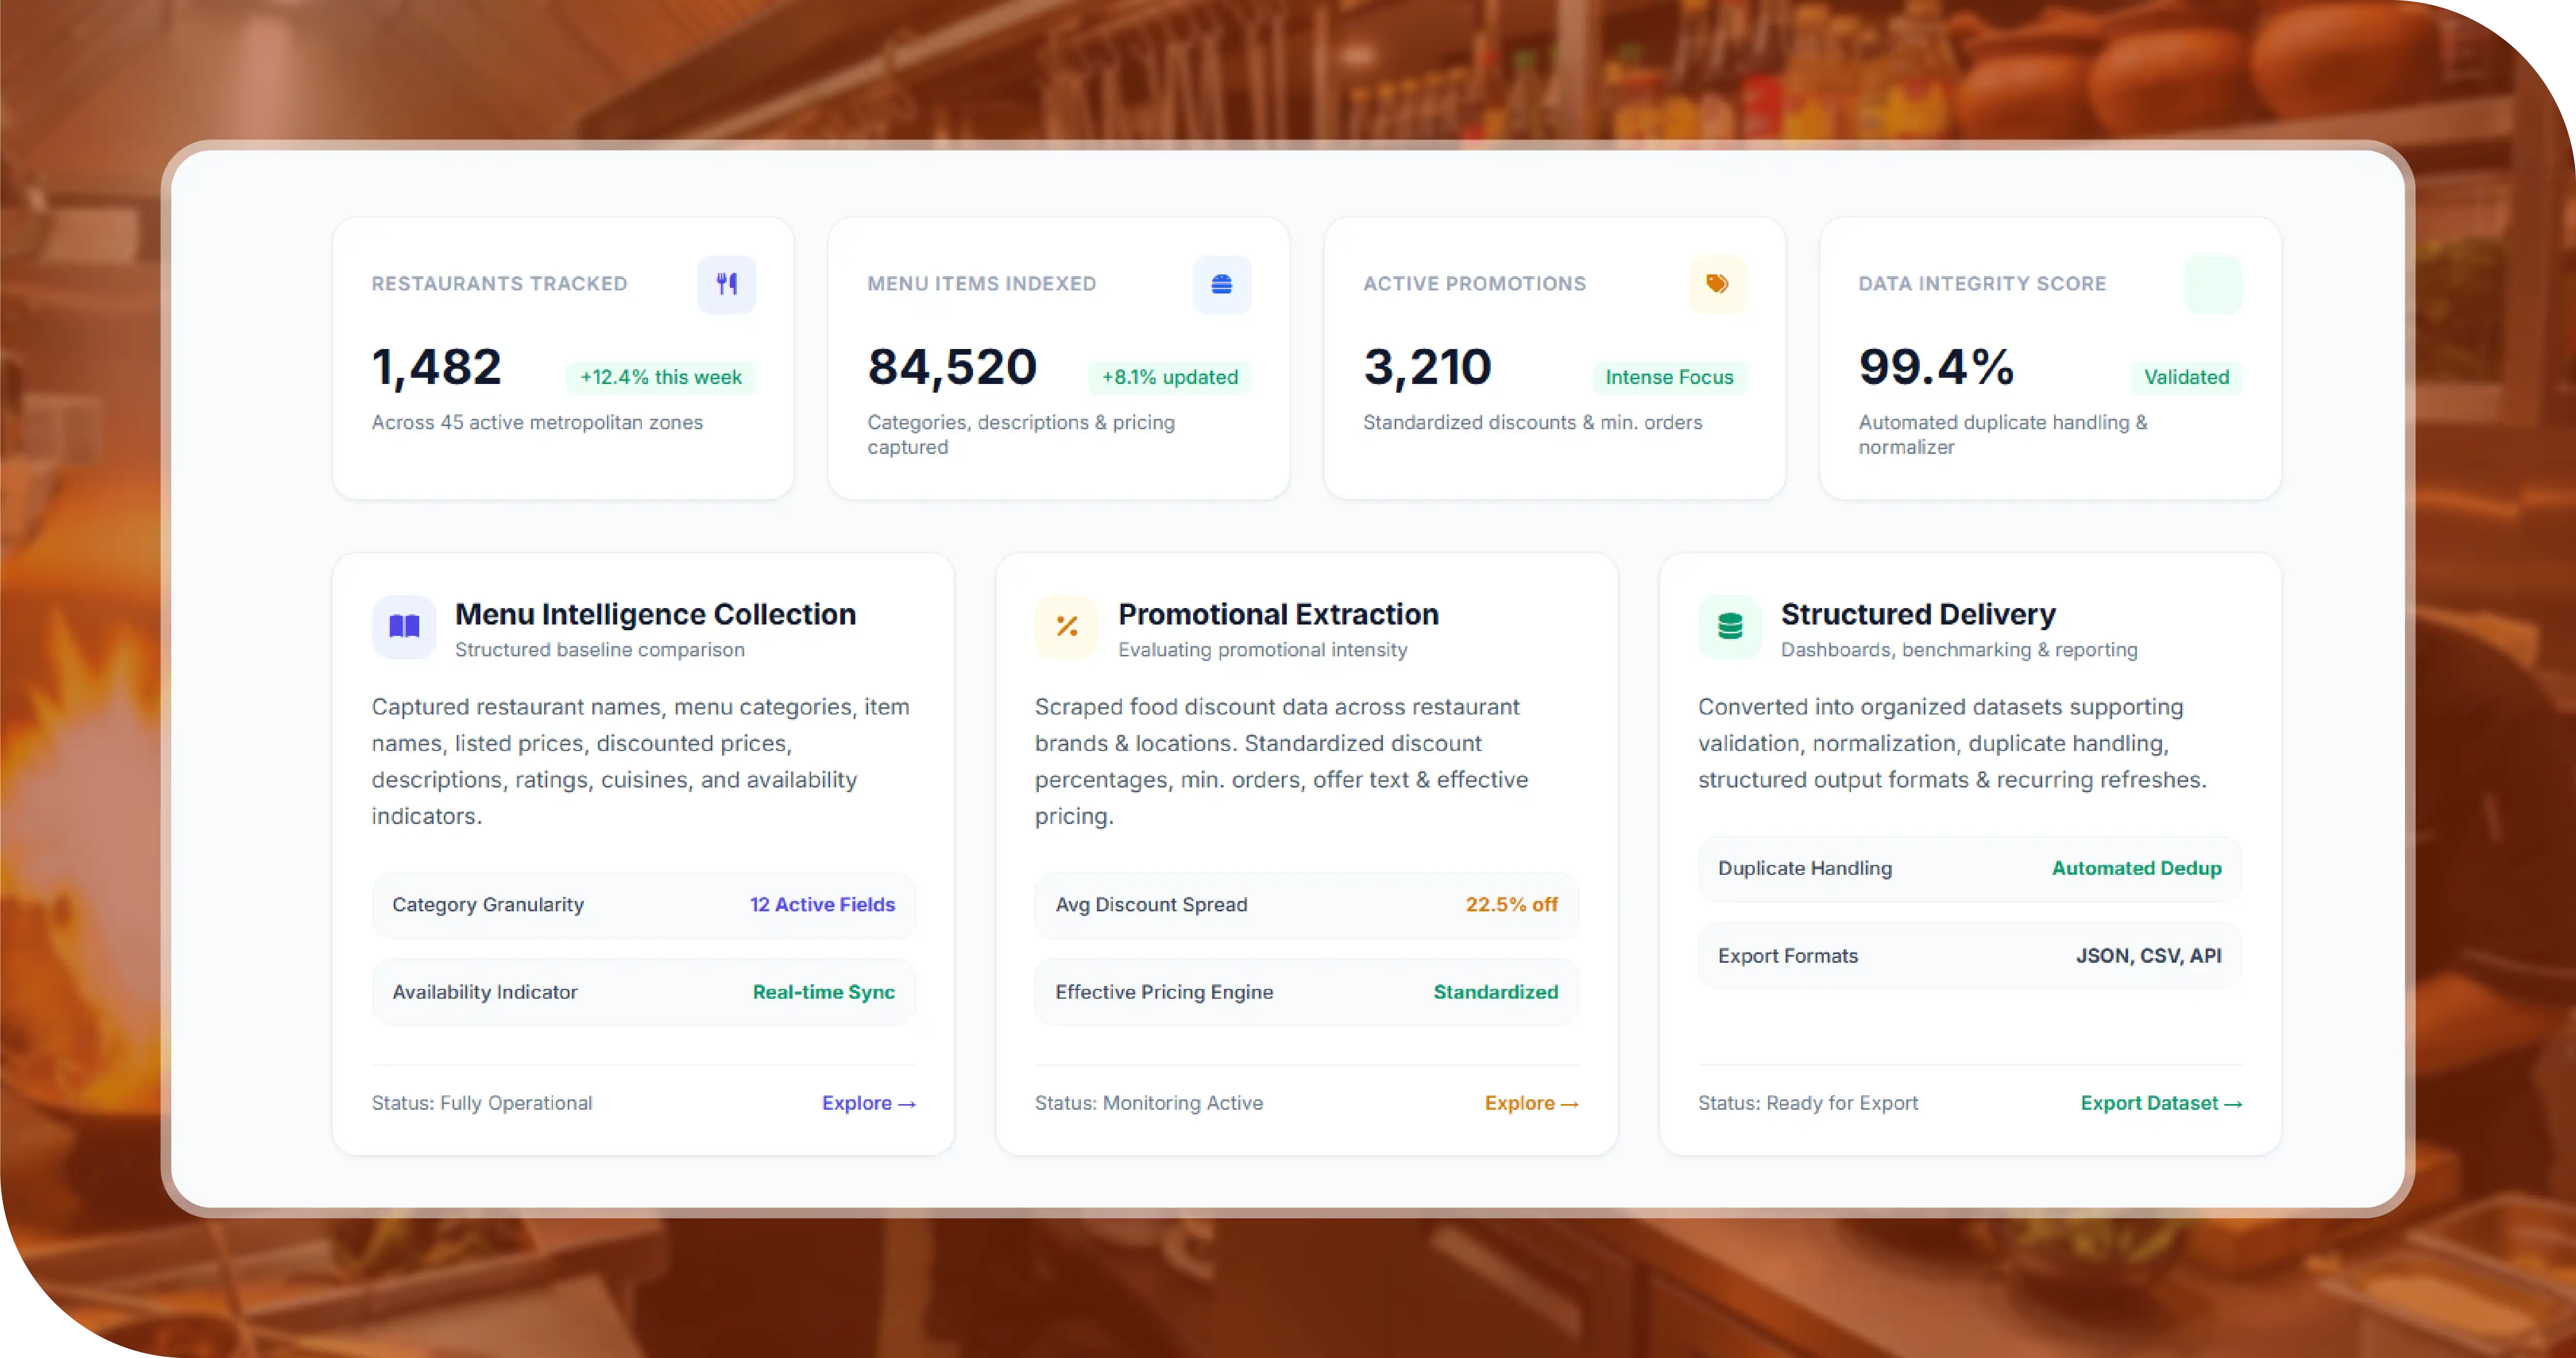The width and height of the screenshot is (2576, 1358).
Task: Click the 84,520 menu items figure
Action: click(x=952, y=366)
